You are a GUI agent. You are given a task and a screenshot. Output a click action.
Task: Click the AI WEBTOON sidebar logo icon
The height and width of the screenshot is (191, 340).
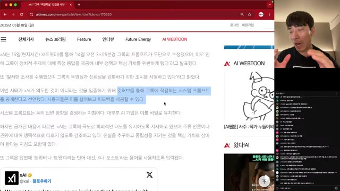[227, 64]
